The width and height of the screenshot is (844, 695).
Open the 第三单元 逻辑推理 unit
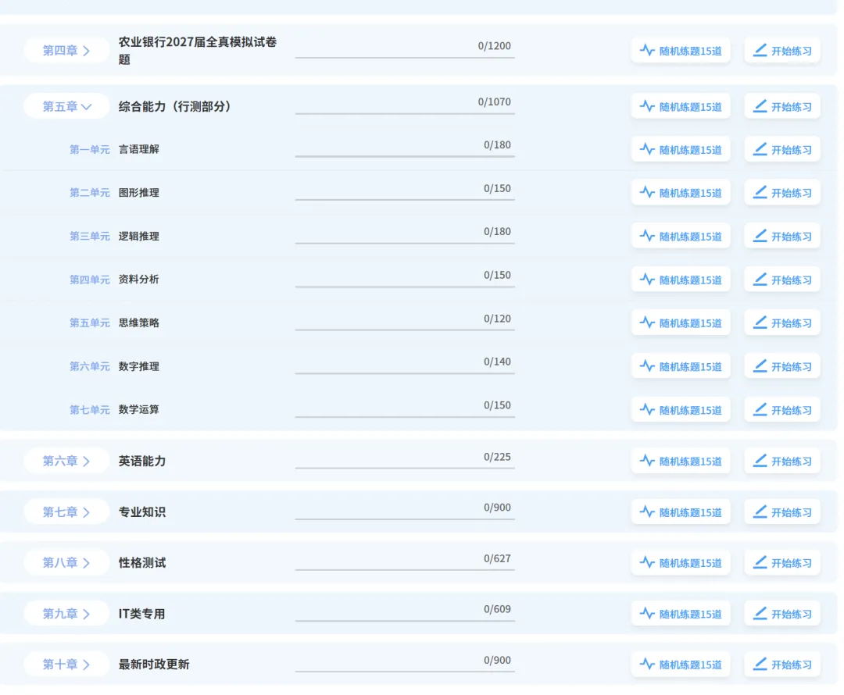click(x=114, y=236)
